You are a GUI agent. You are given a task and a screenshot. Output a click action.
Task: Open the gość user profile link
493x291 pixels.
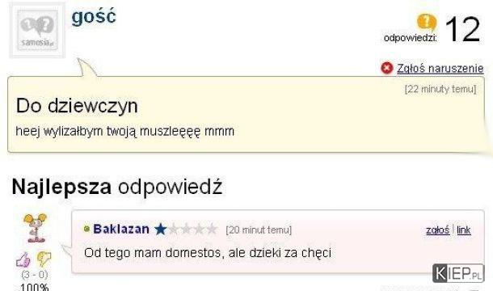coord(94,17)
